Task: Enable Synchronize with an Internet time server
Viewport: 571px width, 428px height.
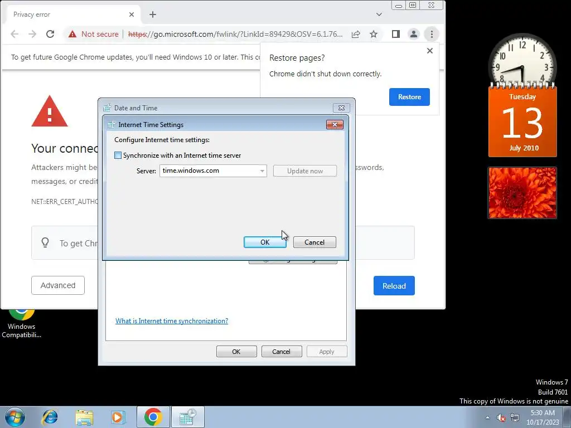Action: (x=118, y=155)
